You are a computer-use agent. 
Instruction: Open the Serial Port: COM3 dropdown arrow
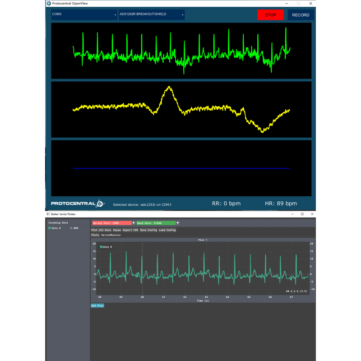click(134, 223)
